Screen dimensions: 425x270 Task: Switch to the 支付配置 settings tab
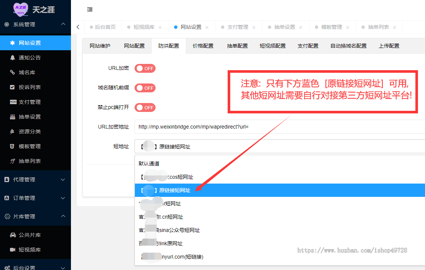pyautogui.click(x=308, y=46)
